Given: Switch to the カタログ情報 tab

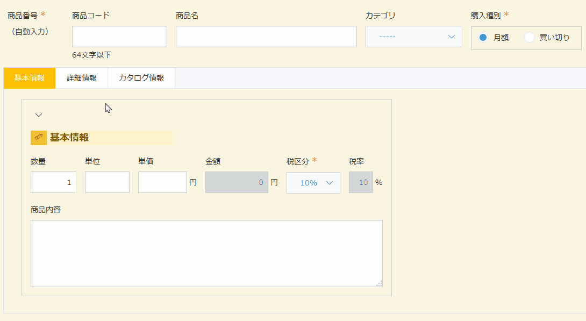Looking at the screenshot, I should tap(141, 78).
